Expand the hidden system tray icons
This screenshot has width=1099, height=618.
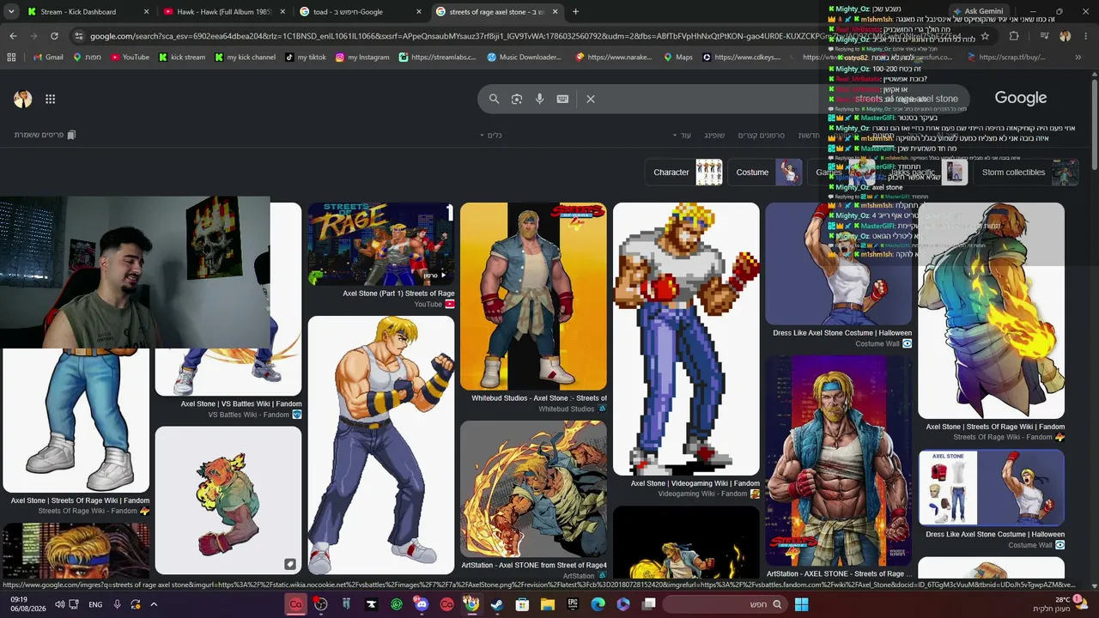pyautogui.click(x=154, y=604)
